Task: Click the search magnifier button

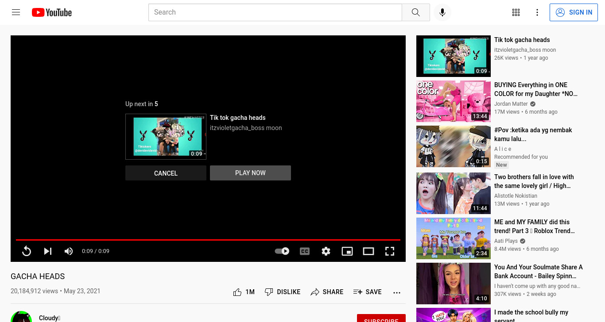Action: (415, 12)
